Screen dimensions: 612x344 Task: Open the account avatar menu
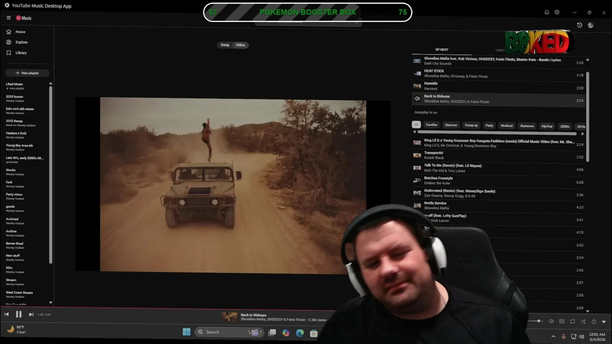(590, 25)
